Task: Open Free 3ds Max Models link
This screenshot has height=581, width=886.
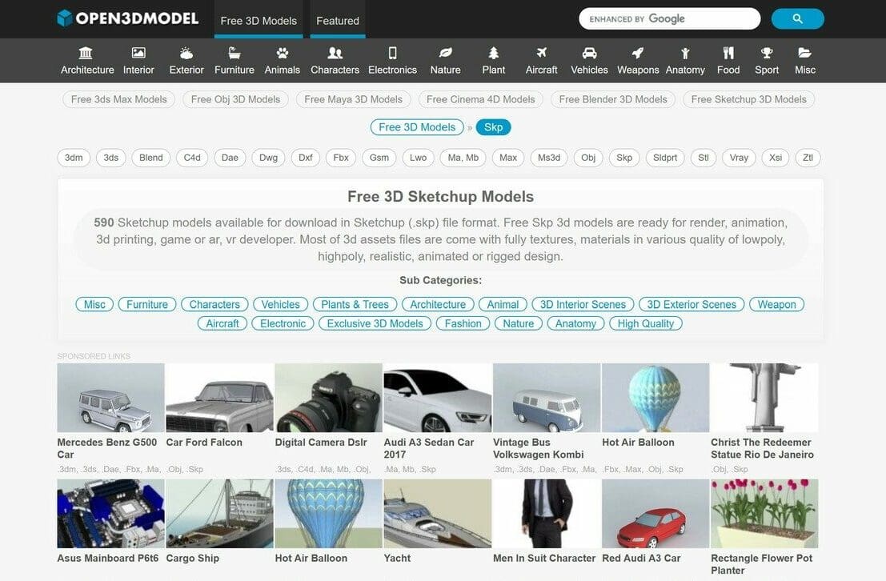Action: click(118, 99)
